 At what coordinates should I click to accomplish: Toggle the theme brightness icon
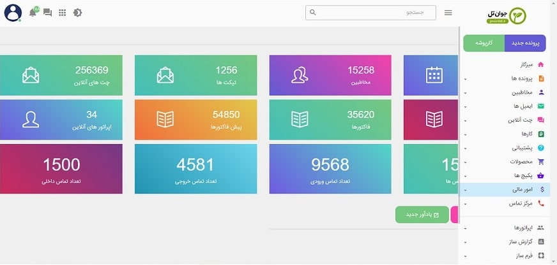[77, 13]
